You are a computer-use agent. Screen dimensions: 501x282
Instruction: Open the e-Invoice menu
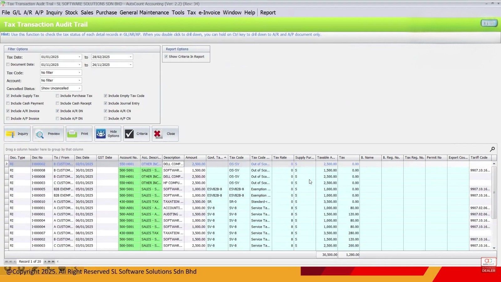coord(209,13)
